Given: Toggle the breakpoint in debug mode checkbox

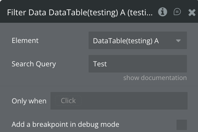Looking at the screenshot, I should click(181, 125).
